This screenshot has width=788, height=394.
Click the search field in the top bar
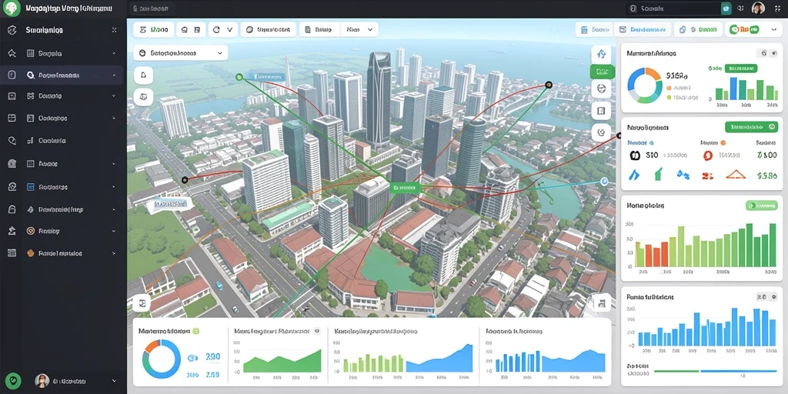[x=674, y=8]
